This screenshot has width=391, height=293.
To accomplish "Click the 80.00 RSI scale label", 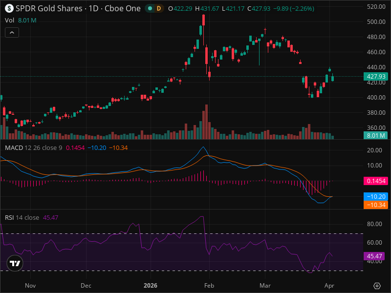I will pos(374,224).
